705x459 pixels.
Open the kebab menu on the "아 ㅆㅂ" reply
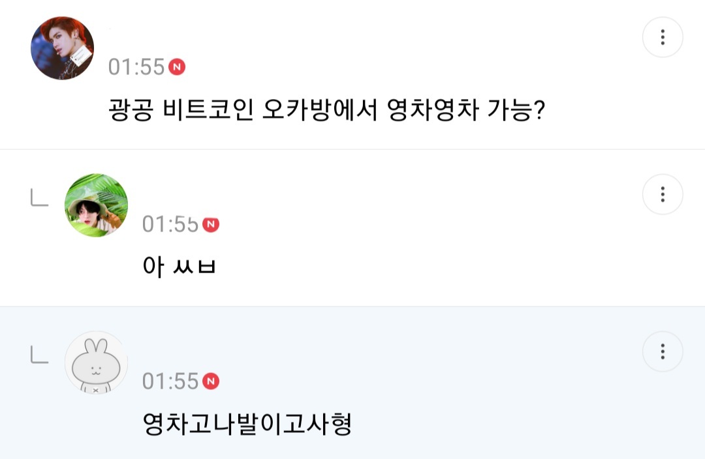663,194
